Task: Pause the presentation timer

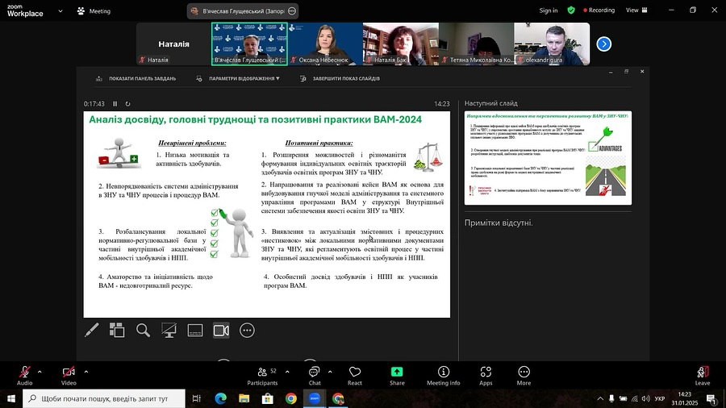Action: (115, 104)
